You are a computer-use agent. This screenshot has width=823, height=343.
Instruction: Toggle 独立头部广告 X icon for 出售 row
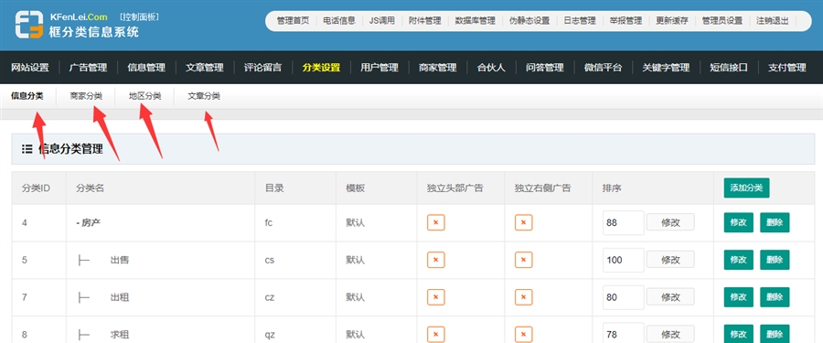[435, 260]
